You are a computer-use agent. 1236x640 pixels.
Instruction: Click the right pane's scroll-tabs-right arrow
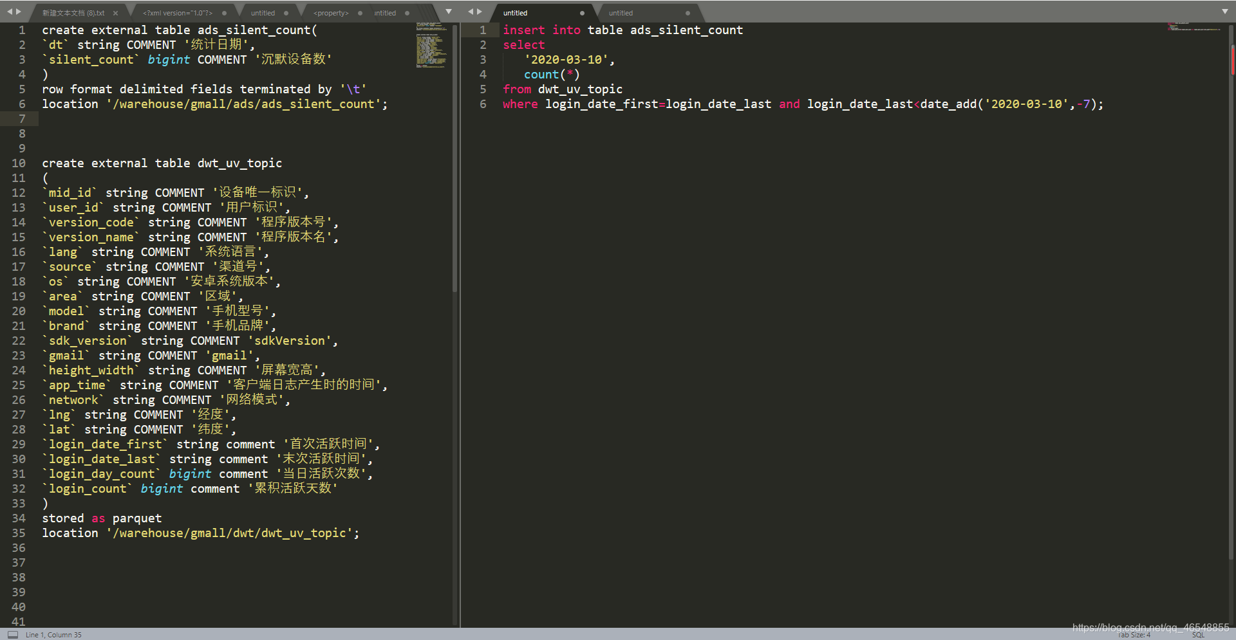pos(479,12)
